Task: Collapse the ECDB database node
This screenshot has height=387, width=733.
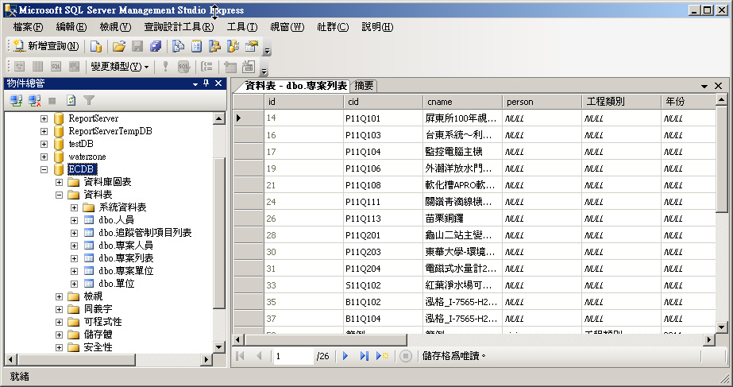Action: click(x=44, y=169)
